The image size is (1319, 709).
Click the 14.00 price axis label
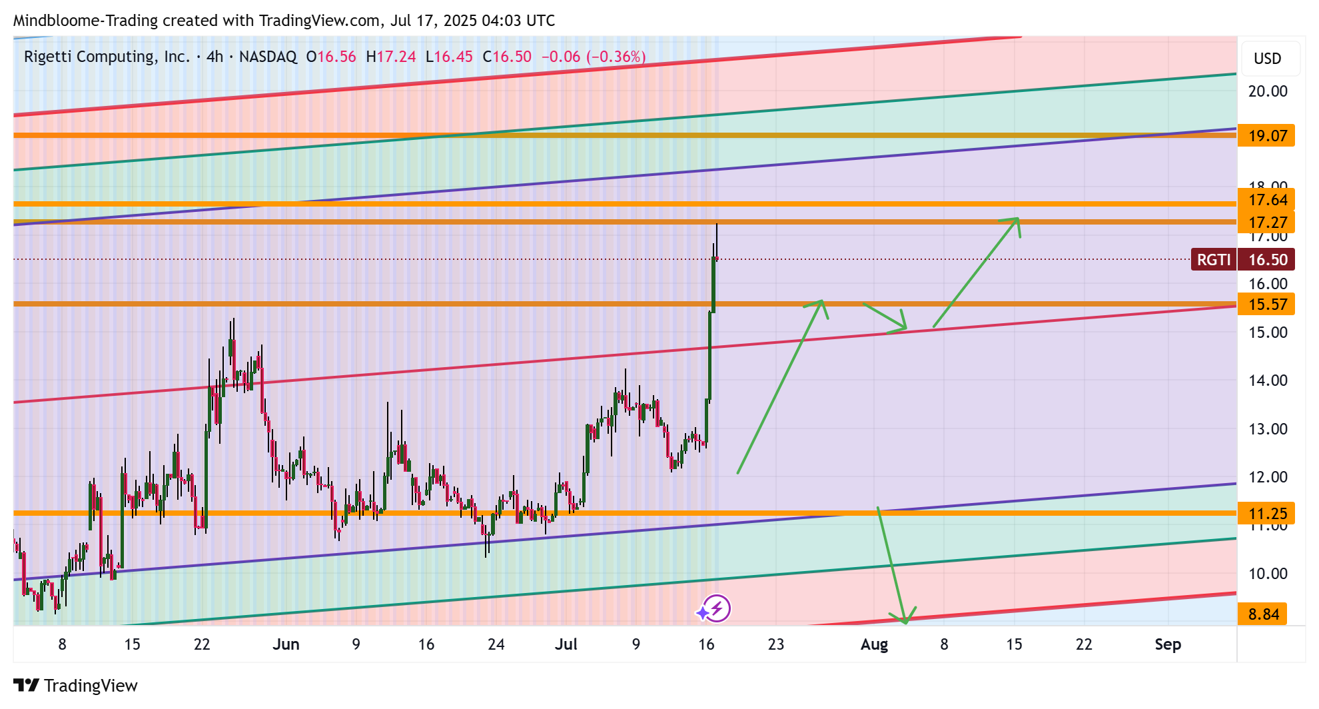point(1268,380)
